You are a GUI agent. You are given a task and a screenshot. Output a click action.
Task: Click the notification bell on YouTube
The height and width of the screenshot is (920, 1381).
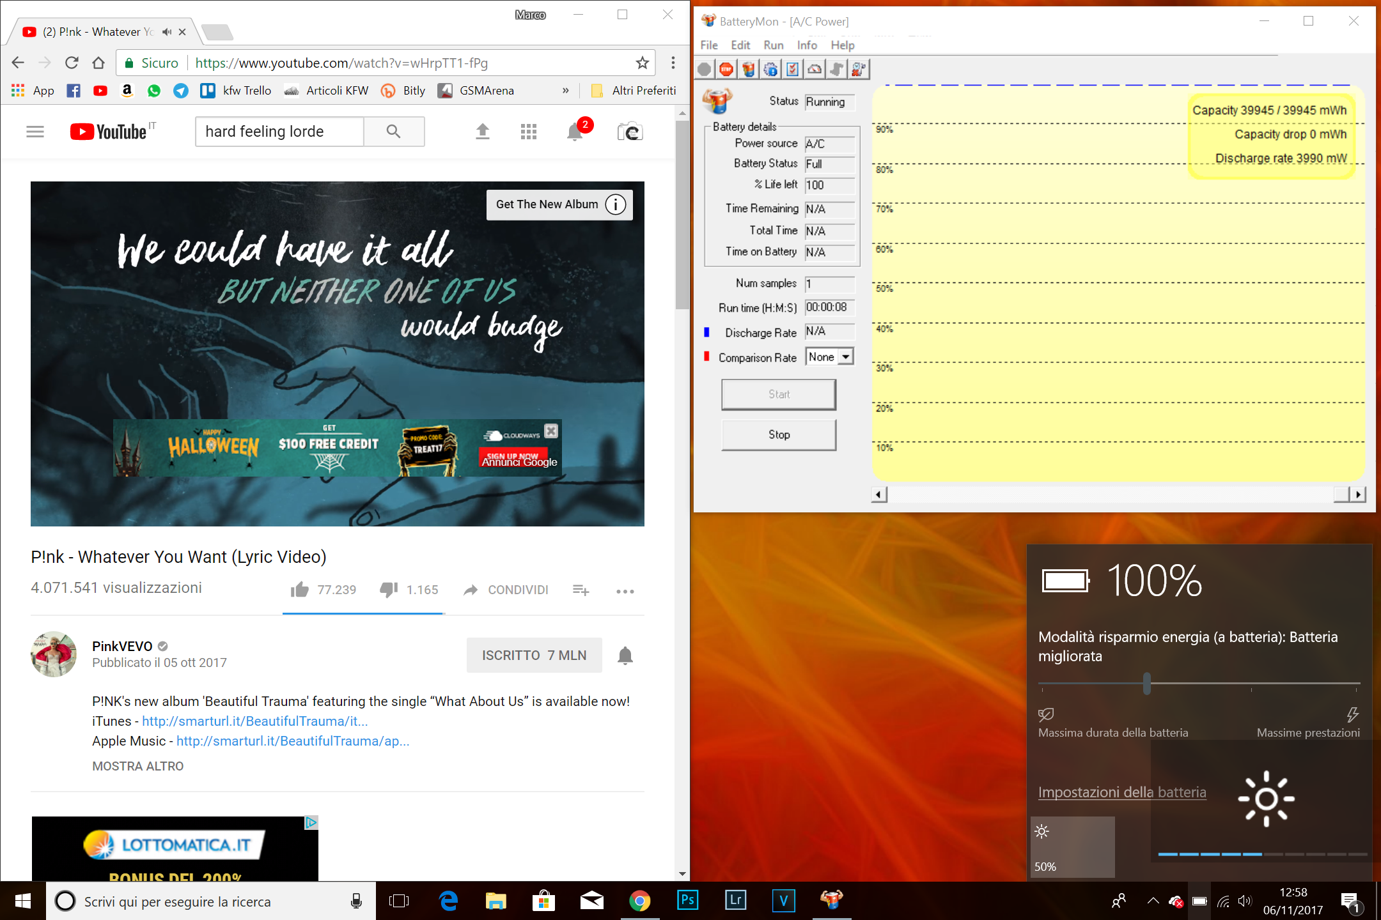(x=574, y=131)
